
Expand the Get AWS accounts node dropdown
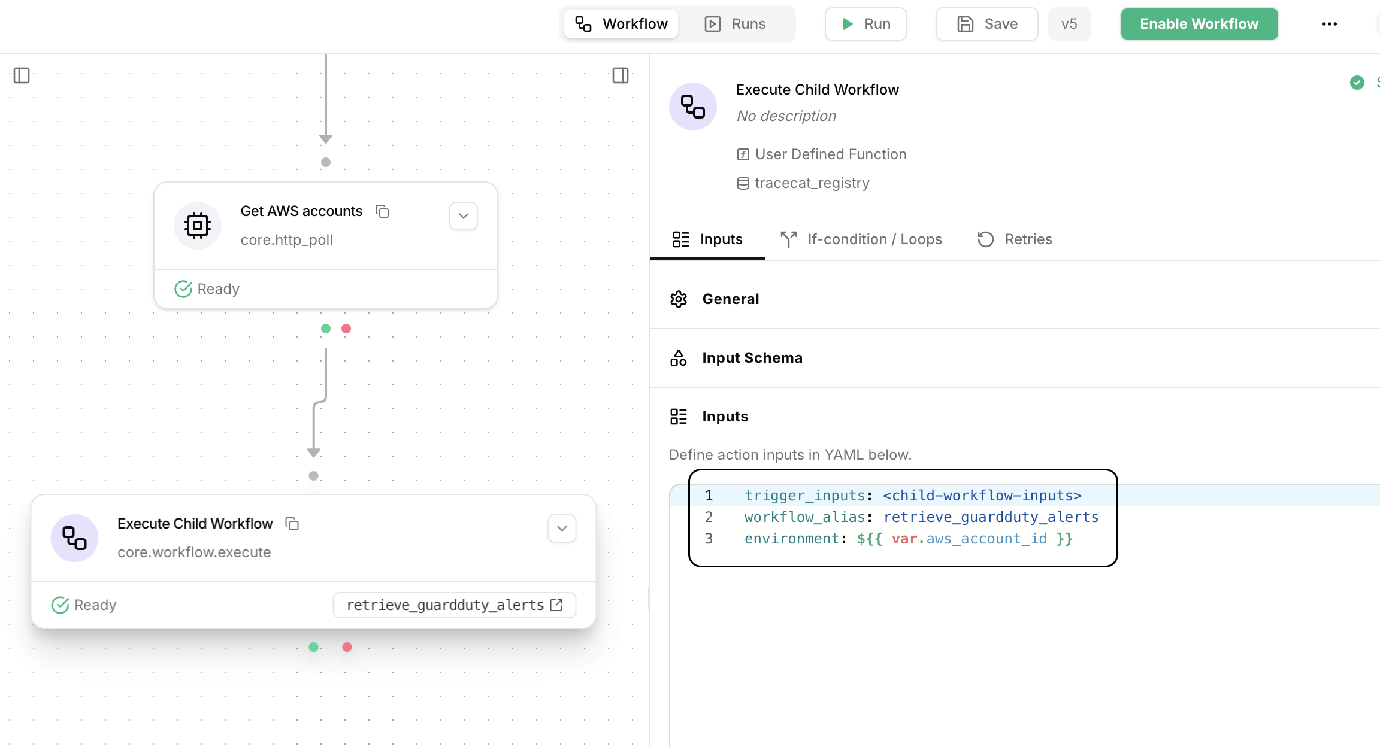point(464,216)
